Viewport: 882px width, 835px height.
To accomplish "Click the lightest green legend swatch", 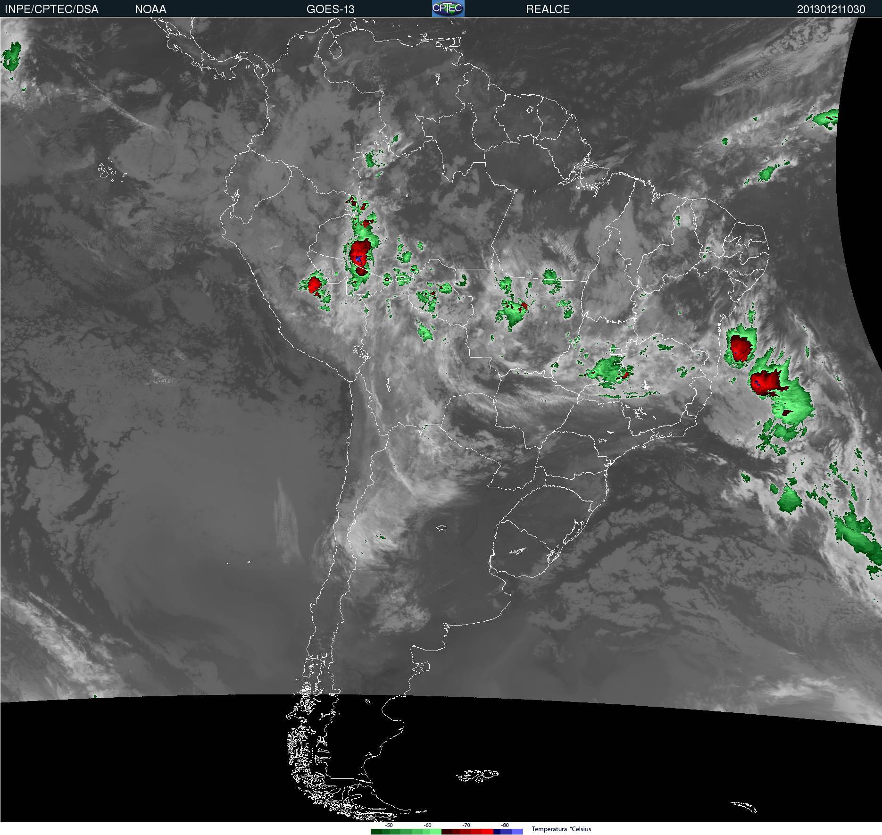I will [x=436, y=832].
